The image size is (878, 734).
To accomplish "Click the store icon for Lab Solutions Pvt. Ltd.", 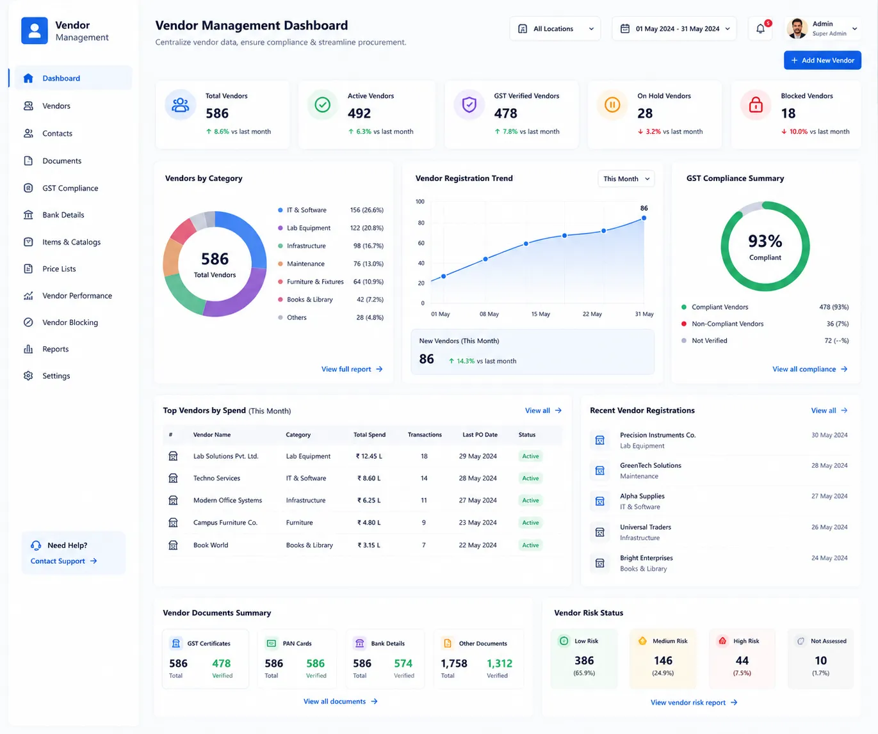I will 173,456.
